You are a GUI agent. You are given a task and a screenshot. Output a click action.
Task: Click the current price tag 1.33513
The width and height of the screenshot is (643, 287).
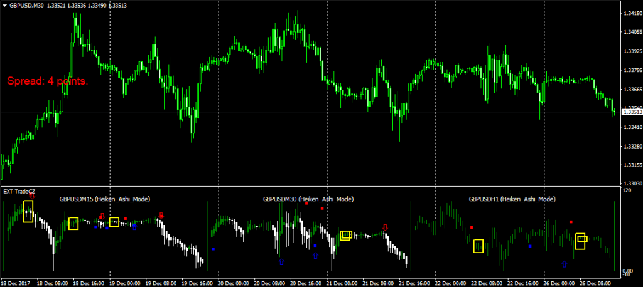point(631,112)
